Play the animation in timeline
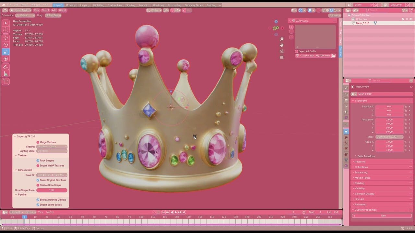This screenshot has width=415, height=233. pos(176,212)
